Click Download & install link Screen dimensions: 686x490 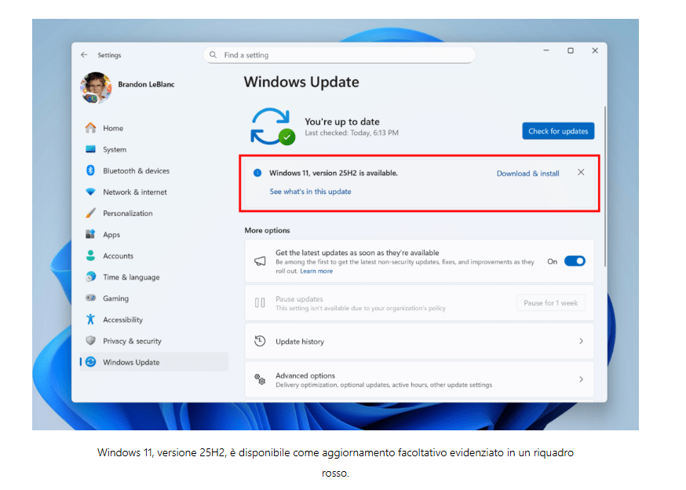pyautogui.click(x=527, y=174)
